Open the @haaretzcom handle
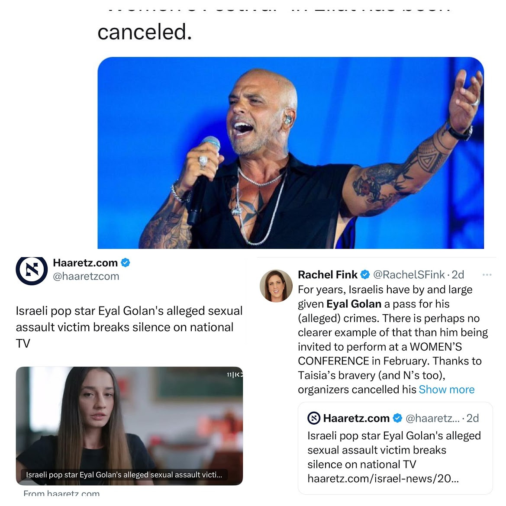Image resolution: width=506 pixels, height=506 pixels. coord(86,277)
